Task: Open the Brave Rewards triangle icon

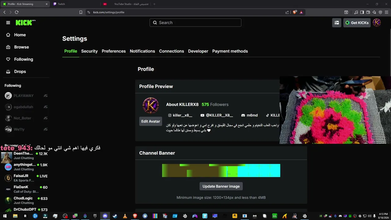Action: tap(301, 12)
